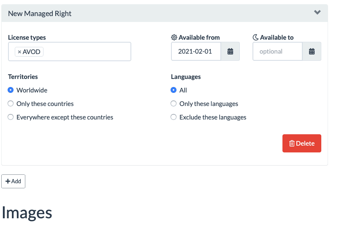
Task: Choose Only these languages
Action: pos(174,104)
